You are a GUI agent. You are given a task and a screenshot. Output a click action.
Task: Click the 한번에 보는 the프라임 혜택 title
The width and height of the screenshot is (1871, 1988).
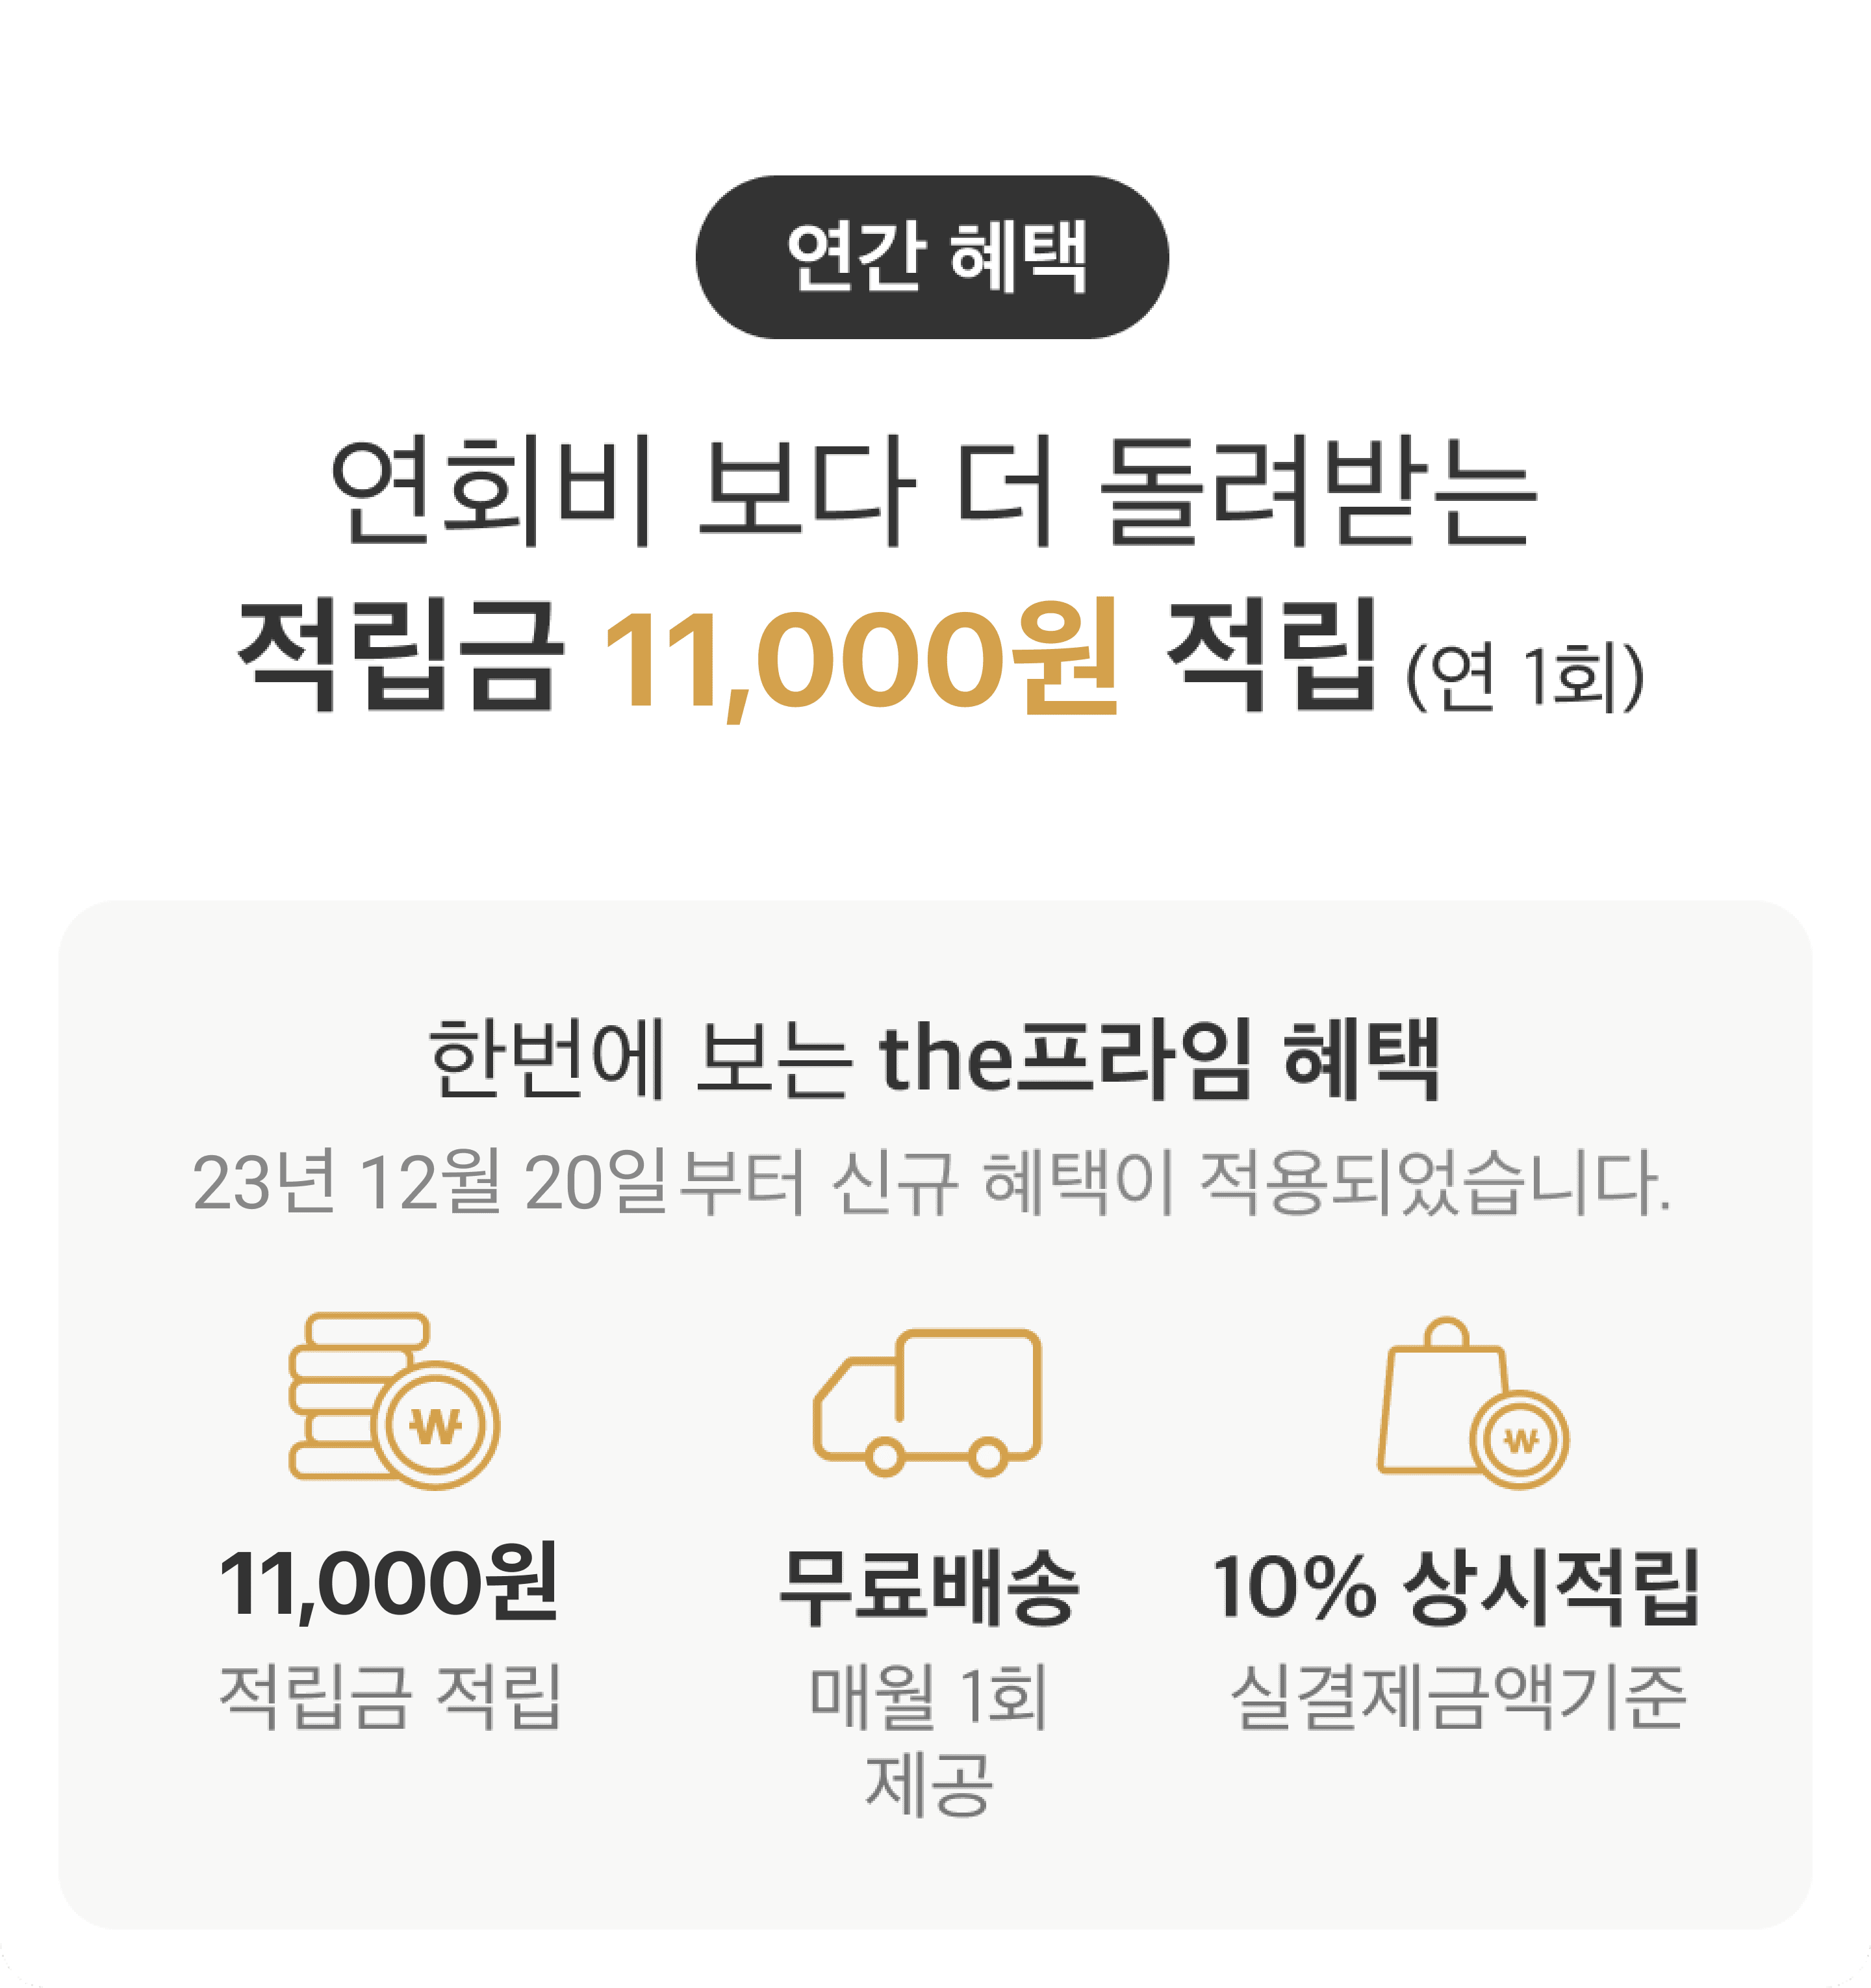(934, 1059)
